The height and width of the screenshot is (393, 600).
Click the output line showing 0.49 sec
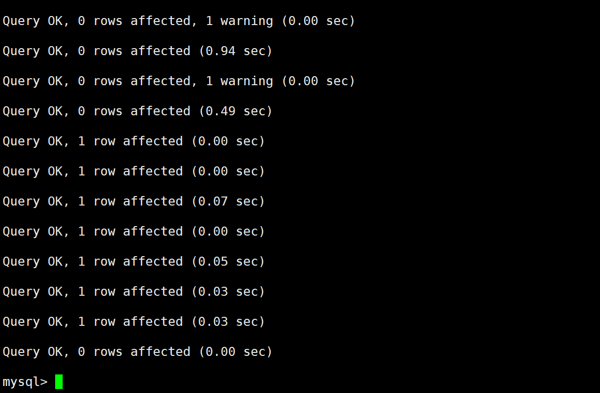[x=137, y=111]
